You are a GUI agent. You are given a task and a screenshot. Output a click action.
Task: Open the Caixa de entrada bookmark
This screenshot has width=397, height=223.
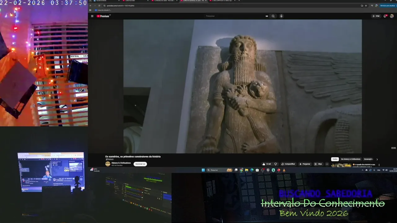pos(103,10)
